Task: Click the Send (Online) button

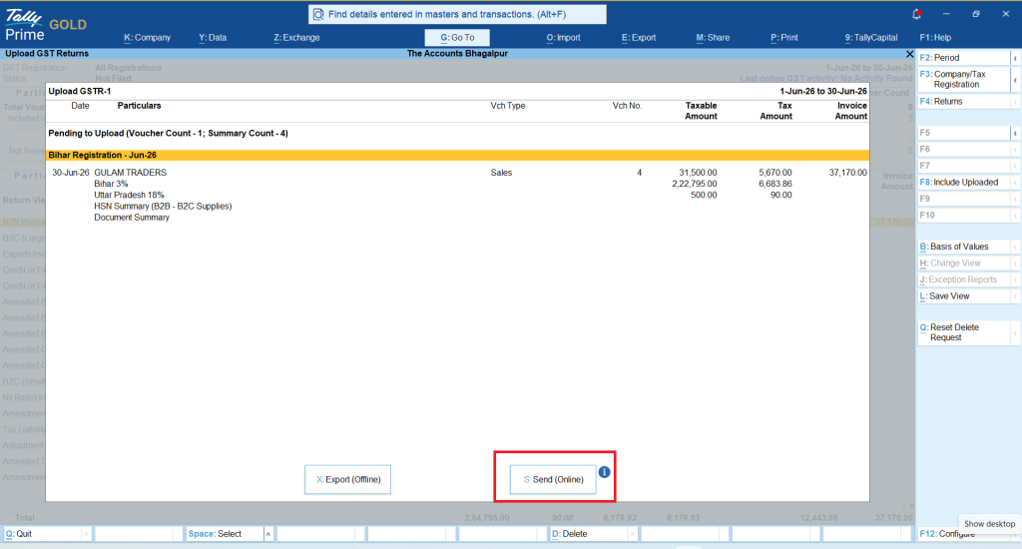Action: 553,479
